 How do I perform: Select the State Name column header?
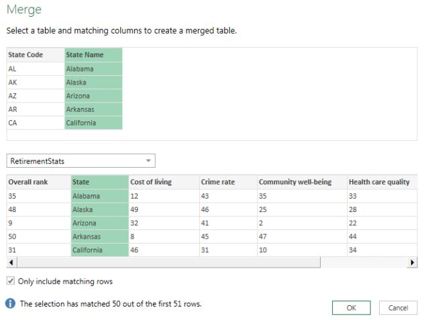(x=93, y=55)
